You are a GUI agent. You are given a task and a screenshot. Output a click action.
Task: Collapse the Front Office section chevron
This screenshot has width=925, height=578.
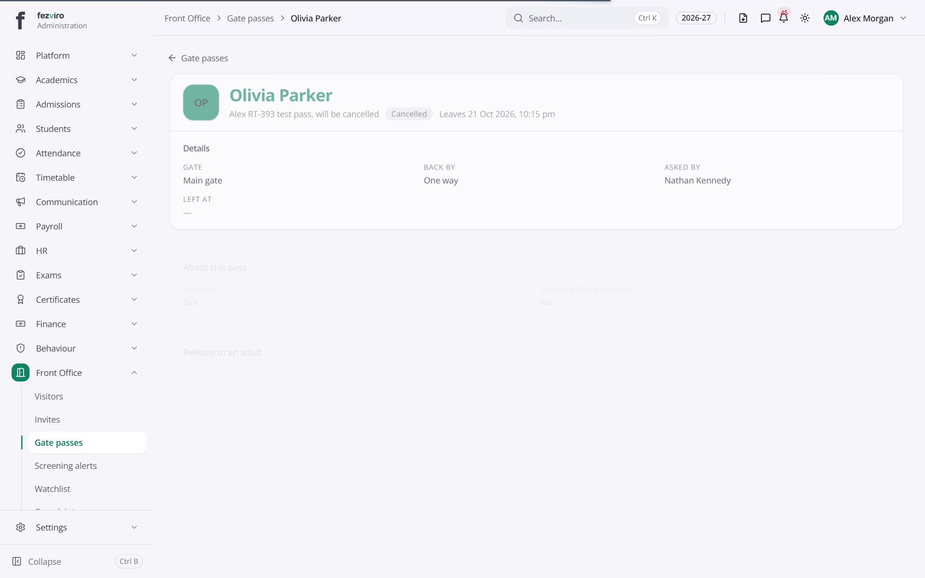(x=134, y=372)
